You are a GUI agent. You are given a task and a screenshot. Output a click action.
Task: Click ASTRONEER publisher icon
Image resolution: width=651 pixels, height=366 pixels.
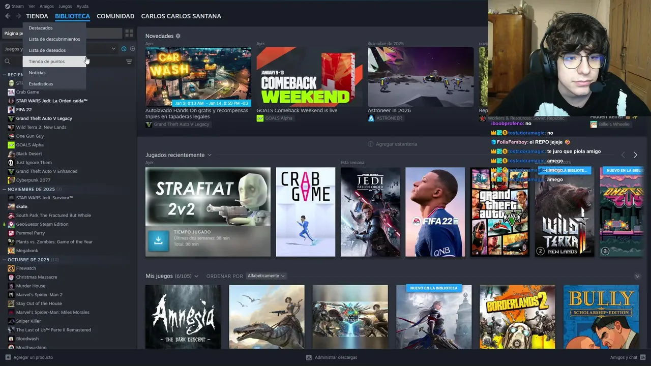(371, 118)
